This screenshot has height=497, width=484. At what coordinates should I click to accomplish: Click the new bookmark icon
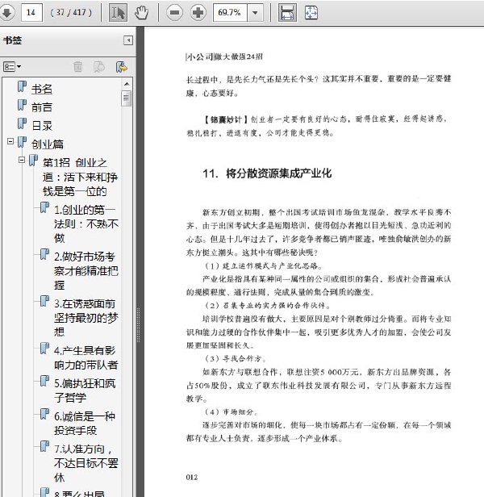click(99, 66)
